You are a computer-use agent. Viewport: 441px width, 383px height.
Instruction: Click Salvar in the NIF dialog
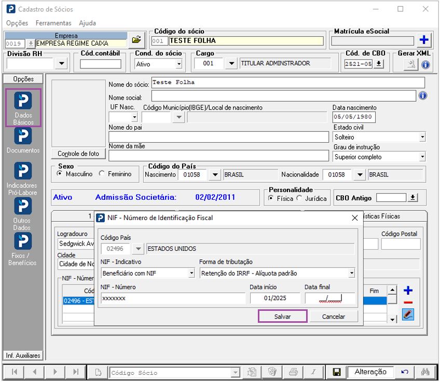[282, 316]
